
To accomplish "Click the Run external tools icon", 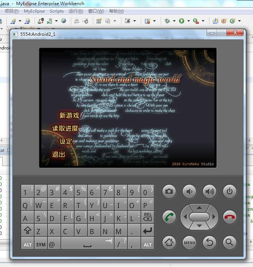I will click(x=196, y=21).
